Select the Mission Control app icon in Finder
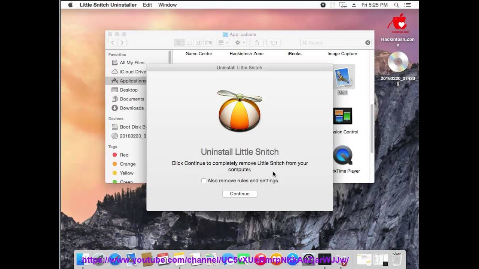 342,117
